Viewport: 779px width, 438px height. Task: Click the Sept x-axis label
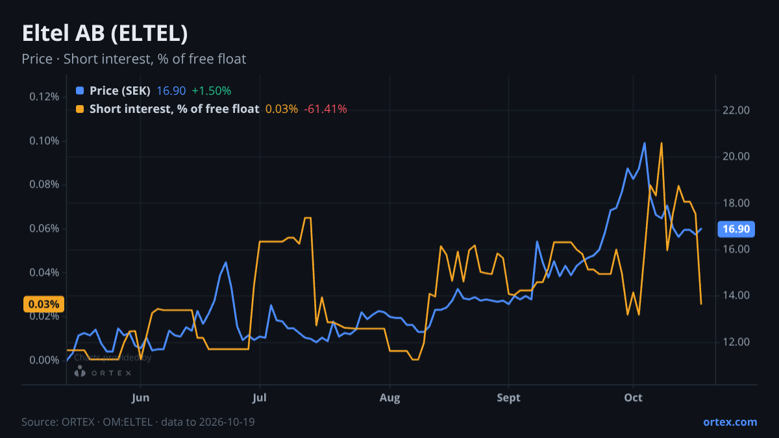(x=509, y=398)
